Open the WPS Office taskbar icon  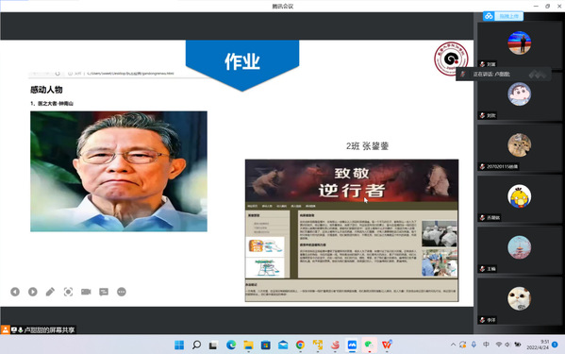click(387, 345)
